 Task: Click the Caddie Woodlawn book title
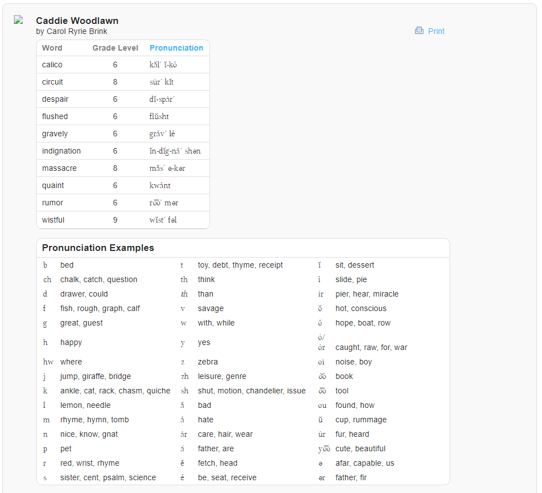(77, 21)
